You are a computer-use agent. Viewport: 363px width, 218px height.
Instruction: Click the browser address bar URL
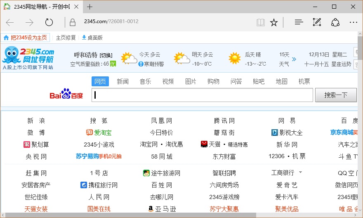pos(111,21)
